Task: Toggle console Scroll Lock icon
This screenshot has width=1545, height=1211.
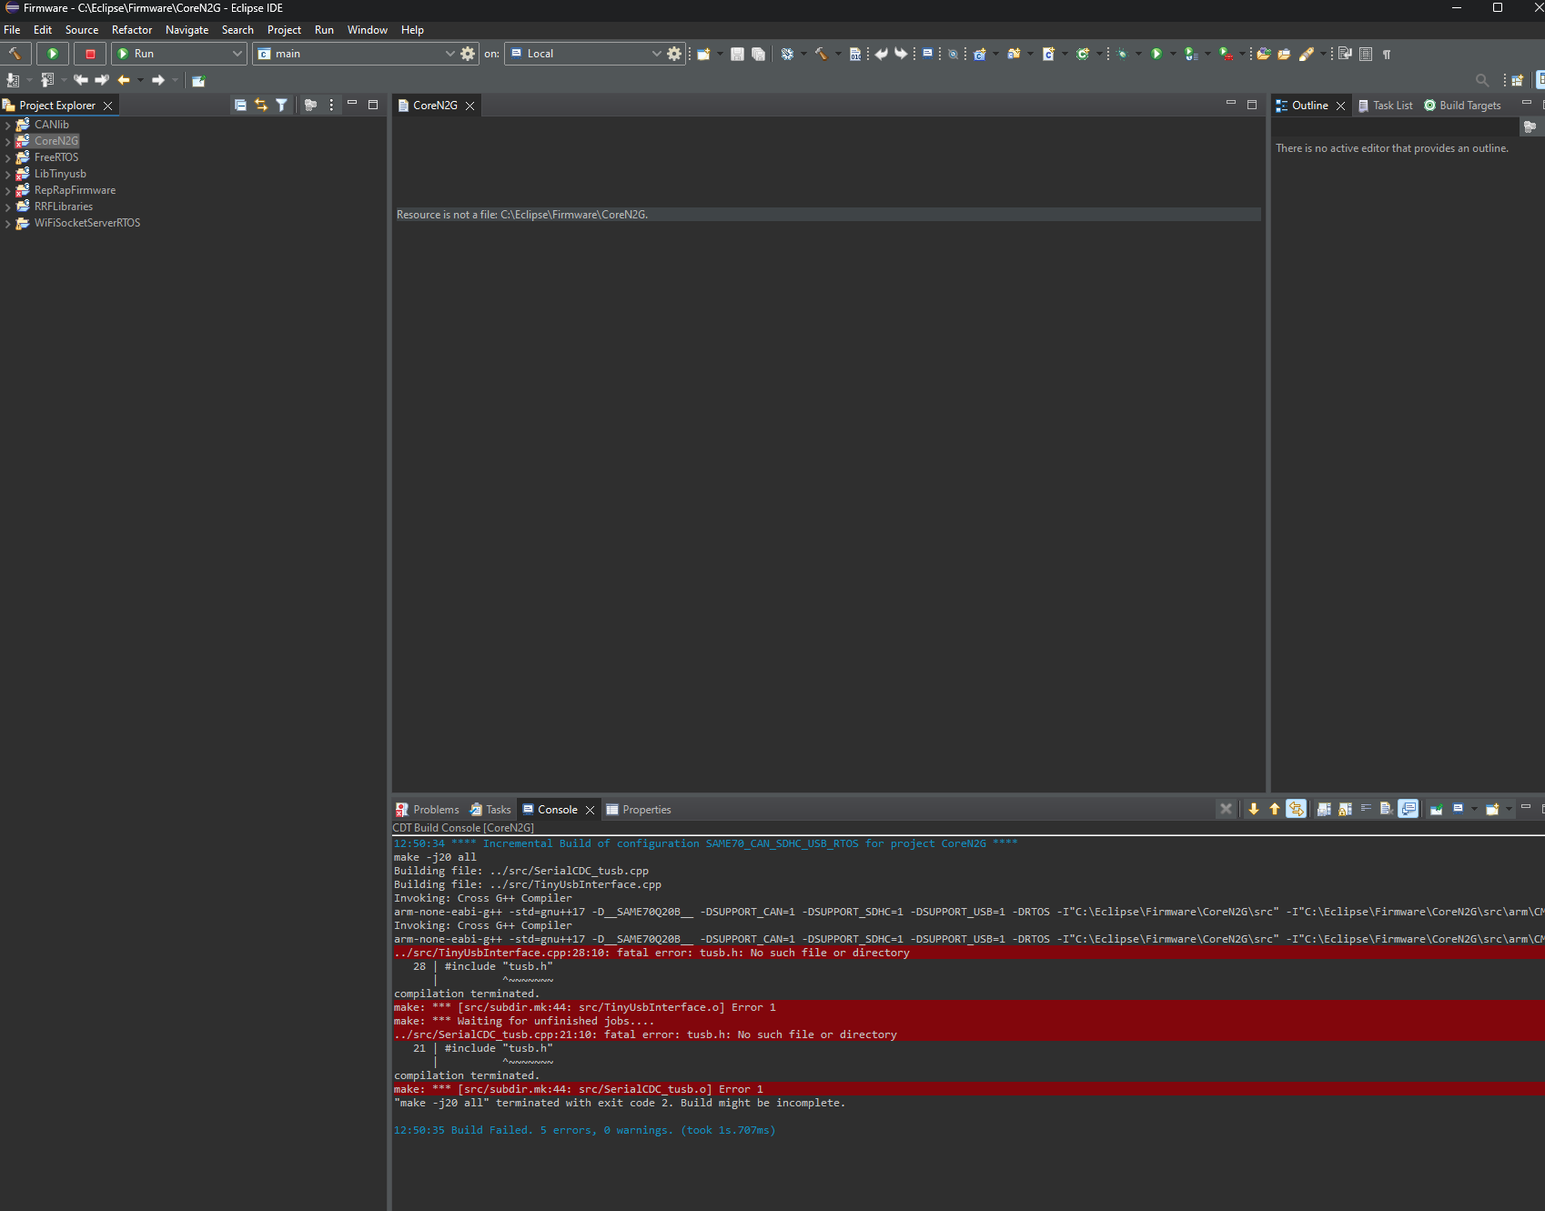Action: tap(1345, 809)
